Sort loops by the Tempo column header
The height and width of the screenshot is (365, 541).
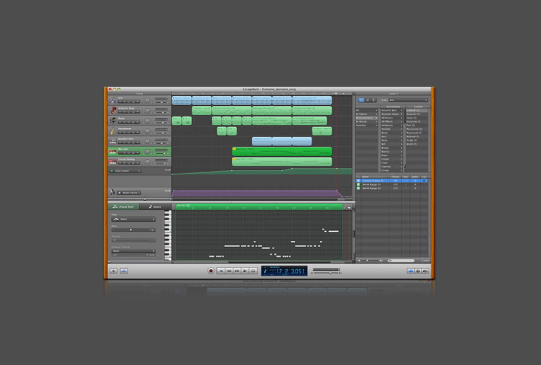(396, 176)
